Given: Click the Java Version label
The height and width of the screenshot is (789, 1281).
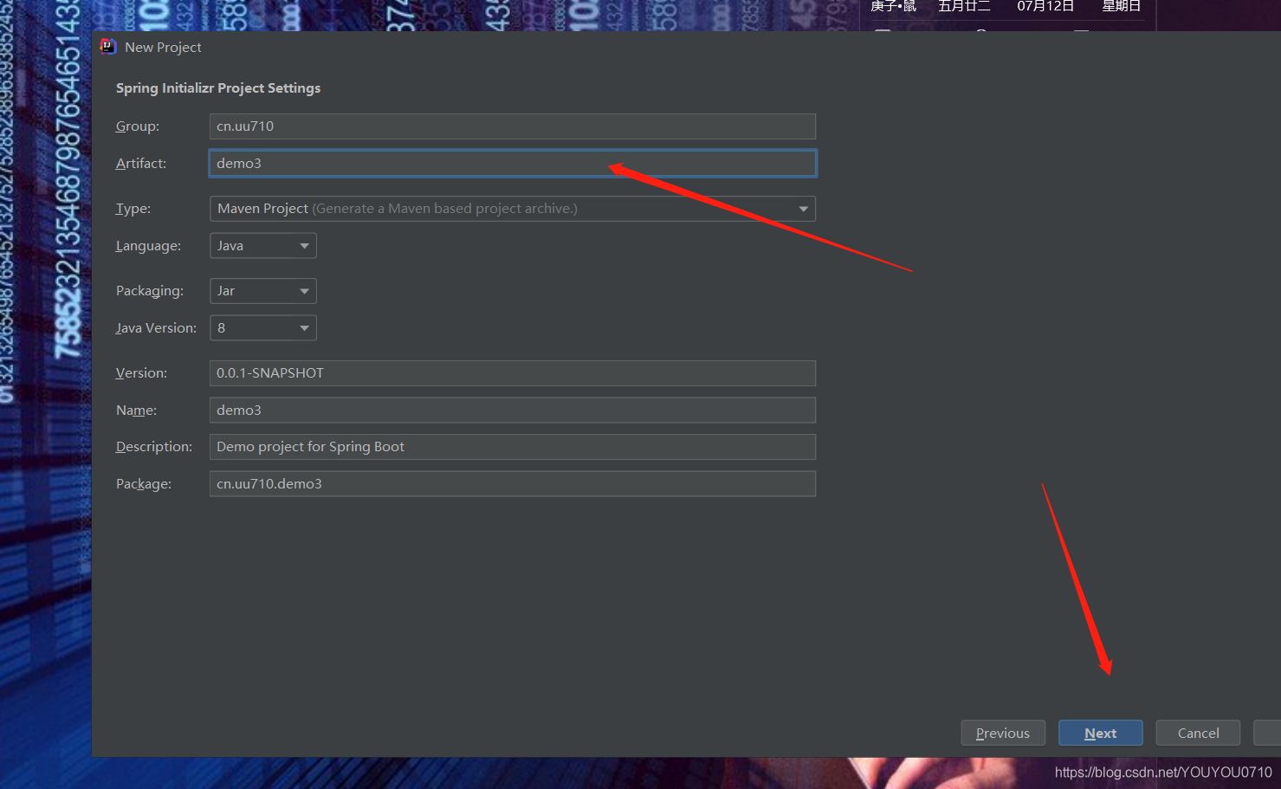Looking at the screenshot, I should click(x=156, y=328).
